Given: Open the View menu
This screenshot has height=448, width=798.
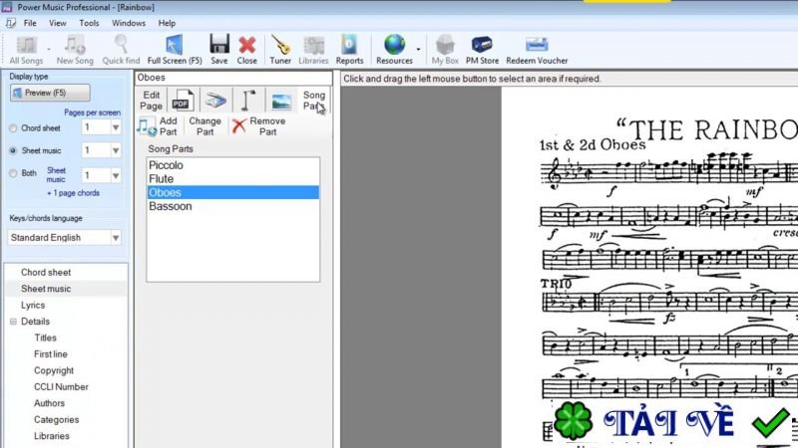Looking at the screenshot, I should (x=58, y=23).
